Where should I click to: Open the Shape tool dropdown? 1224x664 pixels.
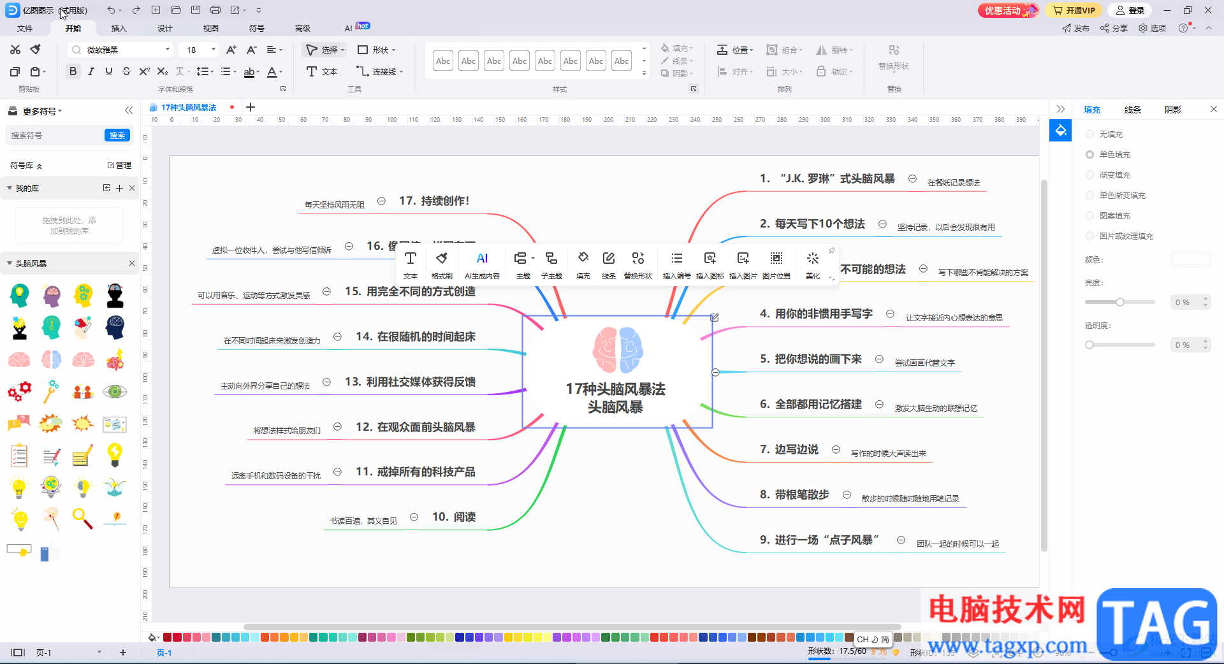(x=393, y=50)
